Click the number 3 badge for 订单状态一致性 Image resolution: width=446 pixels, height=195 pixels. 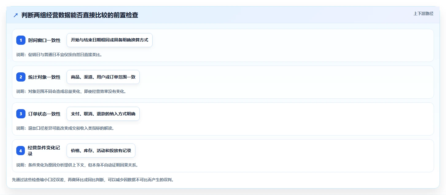tap(21, 114)
